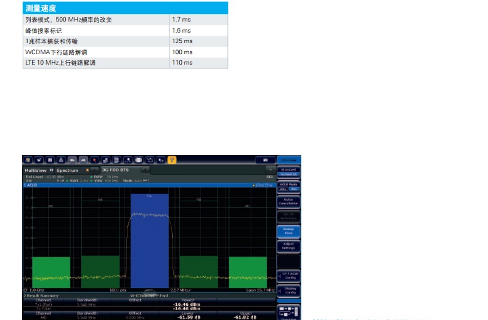The height and width of the screenshot is (320, 488).
Task: Expand the Display Config softkey
Action: click(x=288, y=290)
